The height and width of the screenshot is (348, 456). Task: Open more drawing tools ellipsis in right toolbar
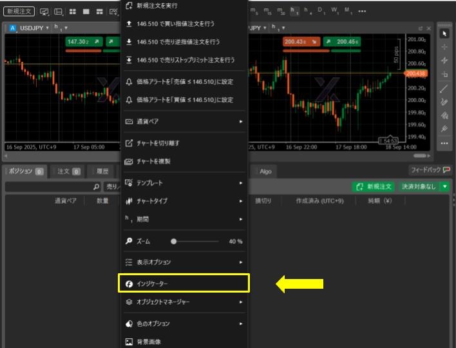(444, 143)
